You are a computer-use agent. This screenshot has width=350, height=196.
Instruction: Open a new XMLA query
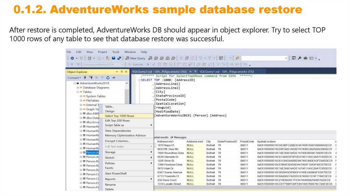click(167, 58)
